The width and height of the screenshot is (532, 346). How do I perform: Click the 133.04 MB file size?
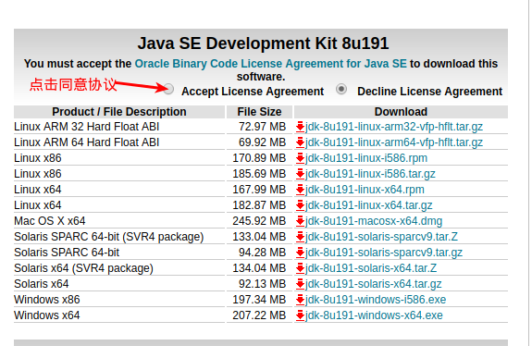(259, 237)
